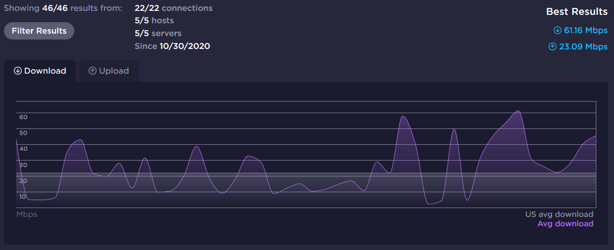Click the 40 y-axis label
Viewport: 614px width, 250px height.
tap(23, 149)
